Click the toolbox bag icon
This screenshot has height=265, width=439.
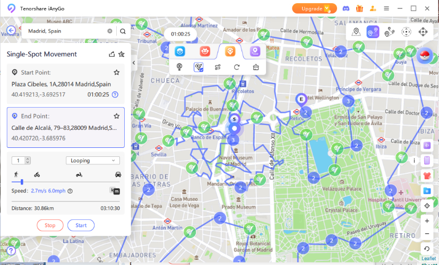(256, 67)
